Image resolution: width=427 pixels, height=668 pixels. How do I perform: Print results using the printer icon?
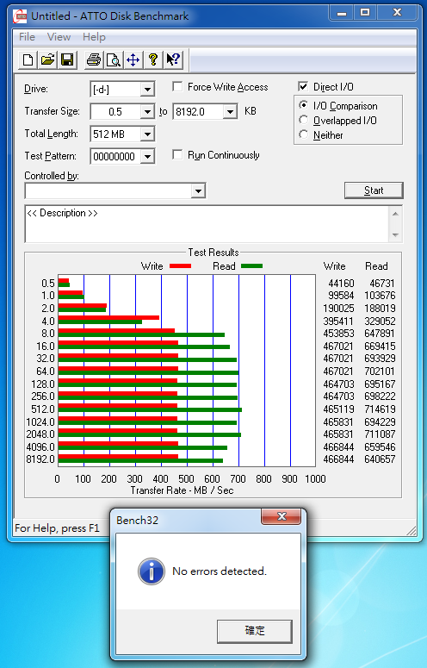click(94, 59)
